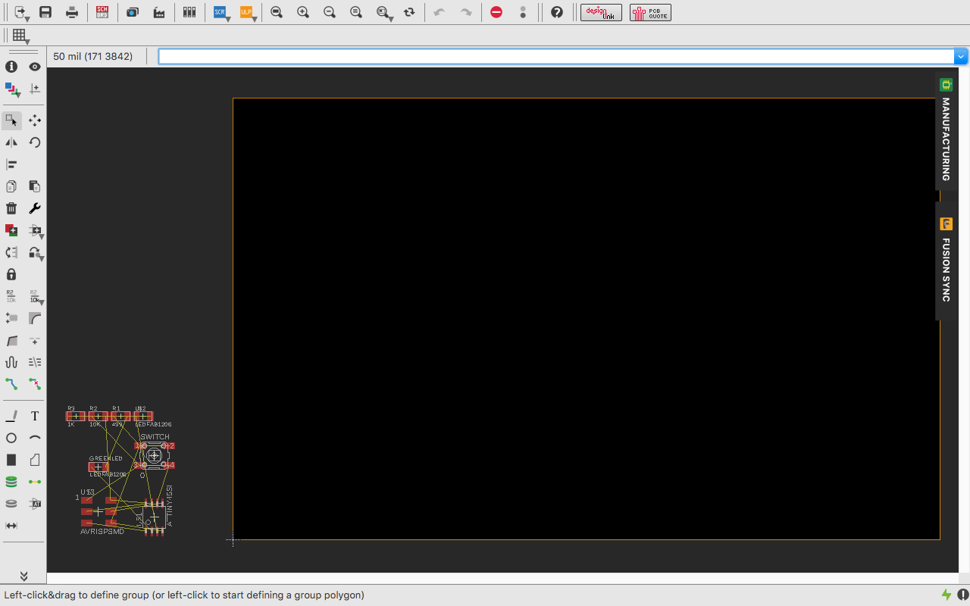This screenshot has height=606, width=970.
Task: Select the Miter tool
Action: coord(35,318)
